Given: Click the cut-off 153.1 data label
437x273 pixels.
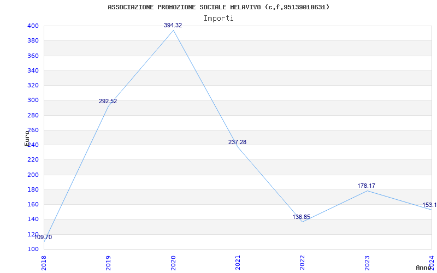Looking at the screenshot, I should [x=429, y=205].
